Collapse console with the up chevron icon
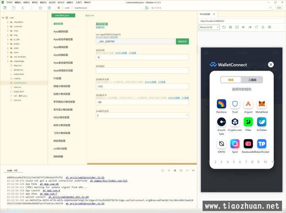 [x=187, y=171]
